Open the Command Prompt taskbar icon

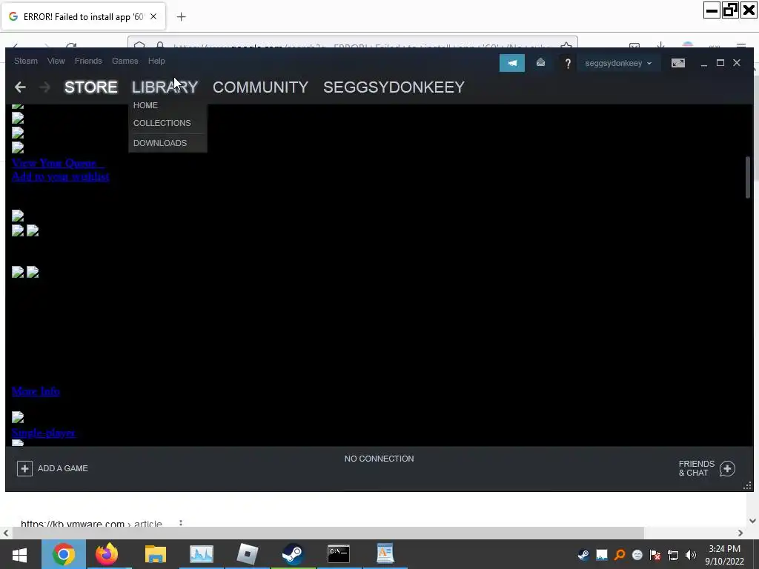coord(338,554)
